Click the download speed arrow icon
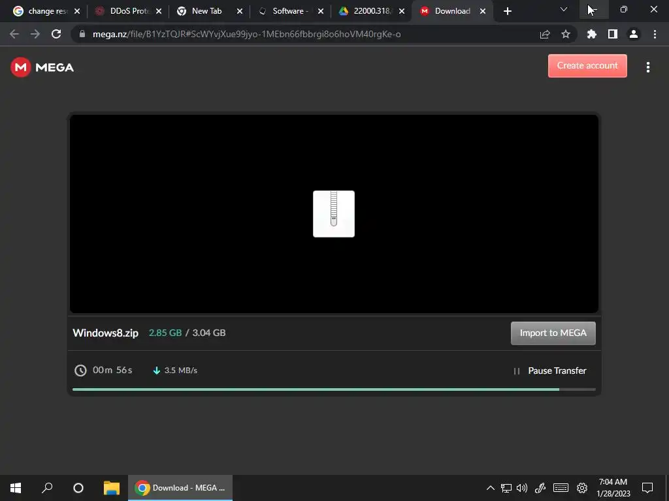This screenshot has height=501, width=669. (157, 371)
